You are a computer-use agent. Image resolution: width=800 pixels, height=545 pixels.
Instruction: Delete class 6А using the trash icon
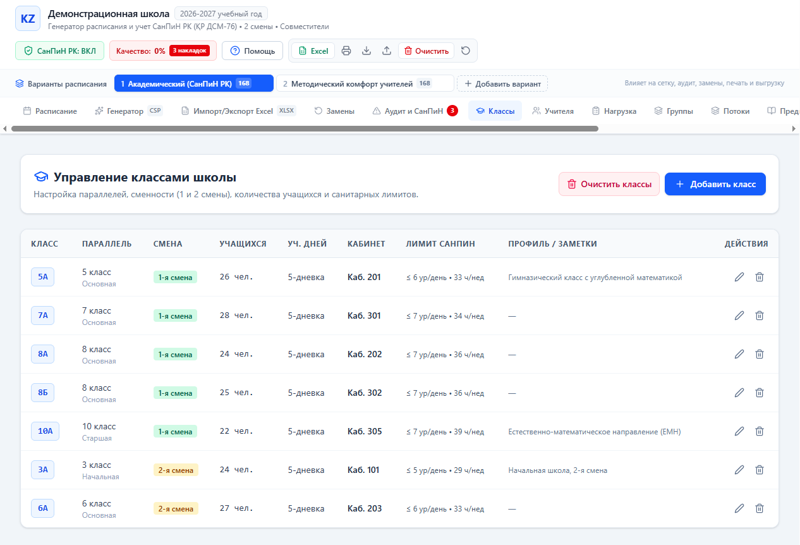[760, 508]
